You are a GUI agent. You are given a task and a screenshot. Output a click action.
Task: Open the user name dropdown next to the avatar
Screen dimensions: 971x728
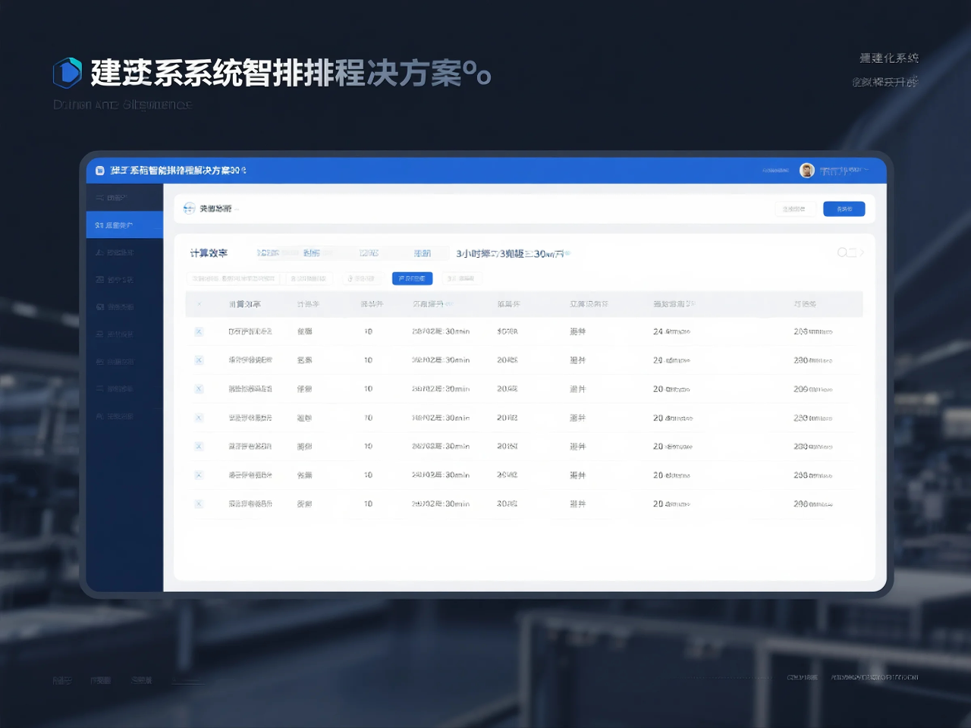[x=842, y=171]
